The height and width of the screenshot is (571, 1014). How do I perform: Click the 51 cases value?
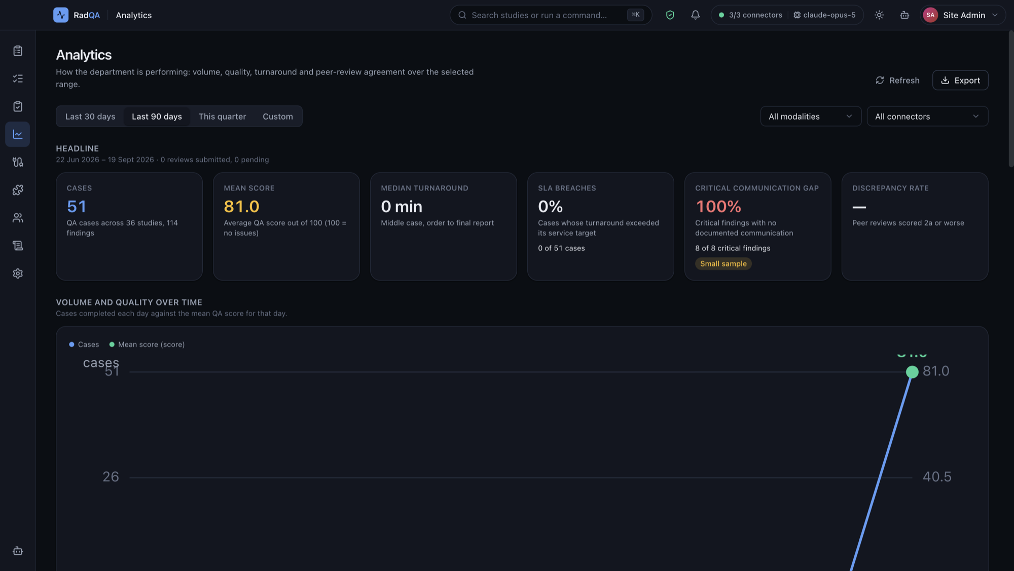coord(77,207)
